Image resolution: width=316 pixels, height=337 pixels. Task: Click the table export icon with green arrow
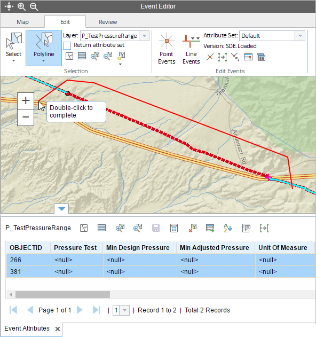(x=210, y=228)
